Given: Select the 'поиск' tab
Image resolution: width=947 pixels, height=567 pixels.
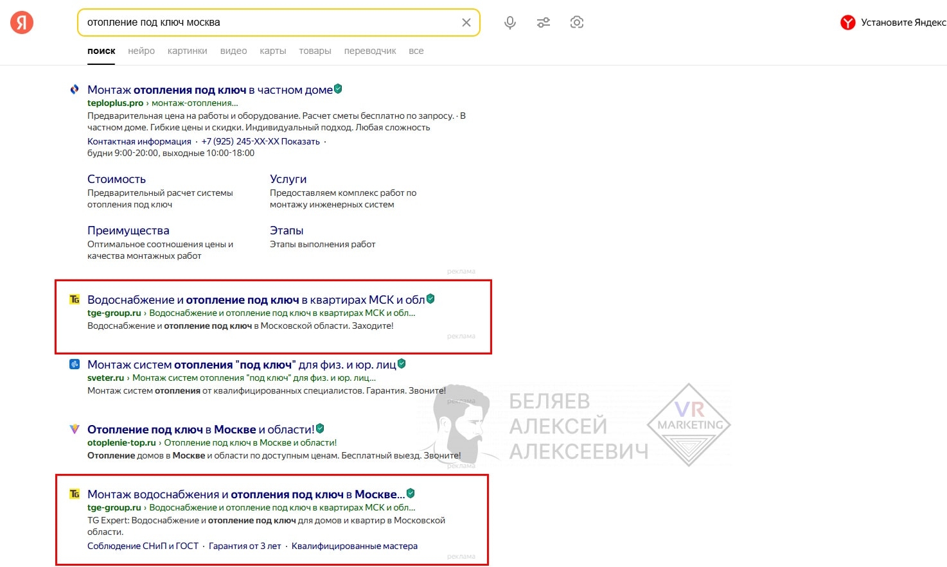Looking at the screenshot, I should coord(102,51).
